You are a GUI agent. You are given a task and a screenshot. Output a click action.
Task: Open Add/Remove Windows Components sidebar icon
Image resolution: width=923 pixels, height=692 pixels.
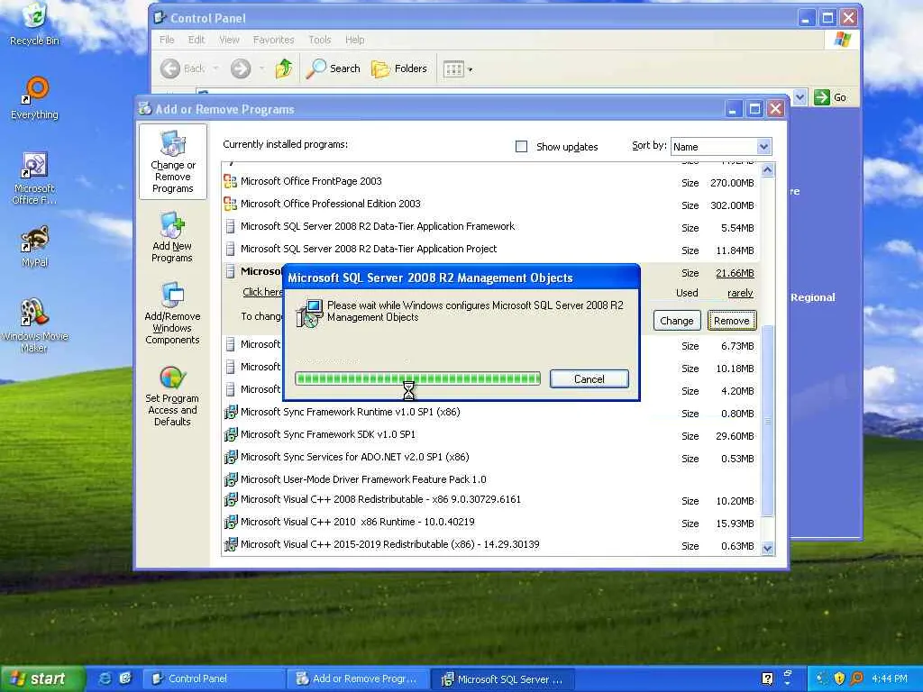click(172, 313)
